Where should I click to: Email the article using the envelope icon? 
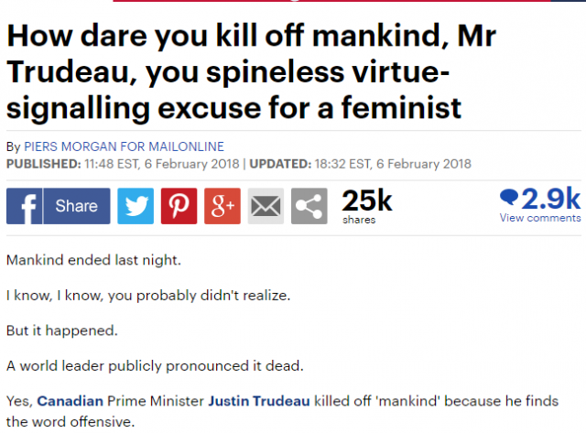tap(266, 206)
